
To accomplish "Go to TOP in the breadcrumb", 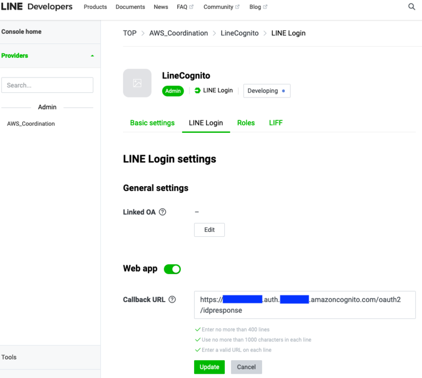I will point(130,33).
